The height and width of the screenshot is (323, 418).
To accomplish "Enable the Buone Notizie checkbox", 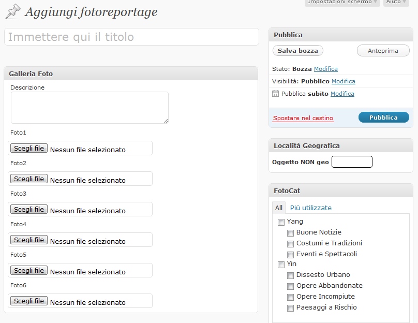I will (290, 233).
